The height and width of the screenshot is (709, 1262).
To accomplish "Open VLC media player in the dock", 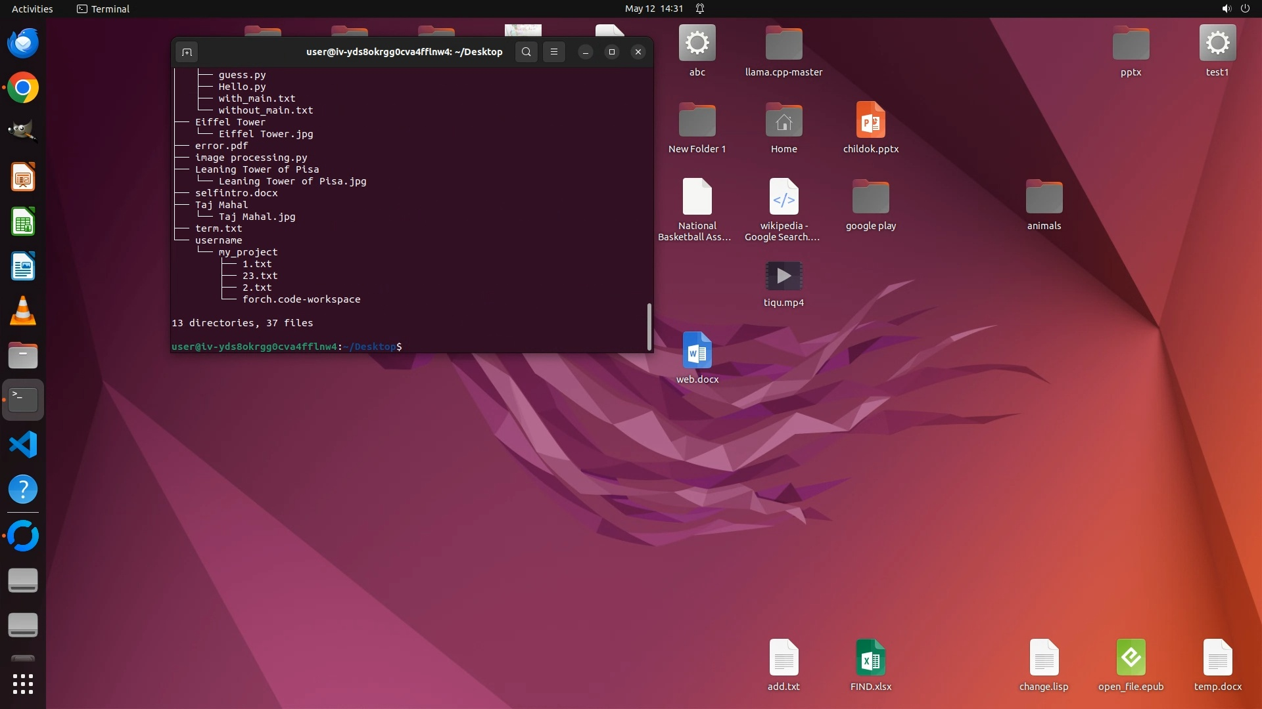I will 23,311.
